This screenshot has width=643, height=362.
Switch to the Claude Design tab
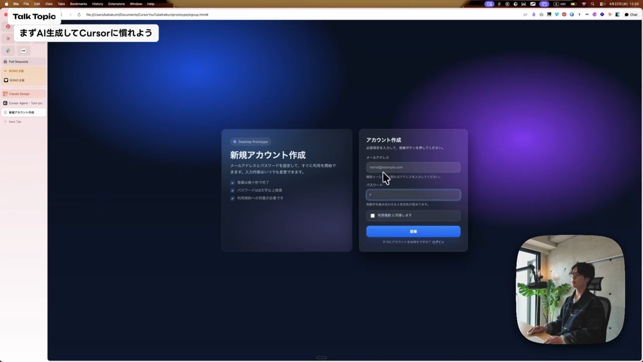[24, 94]
